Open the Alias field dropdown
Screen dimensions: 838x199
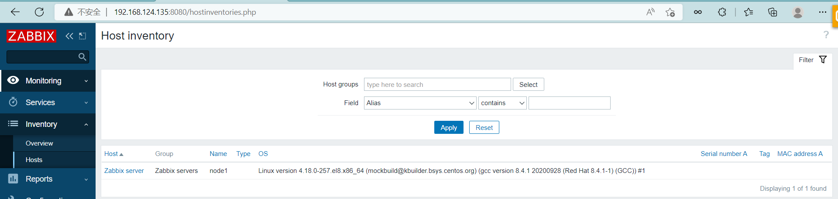click(420, 103)
